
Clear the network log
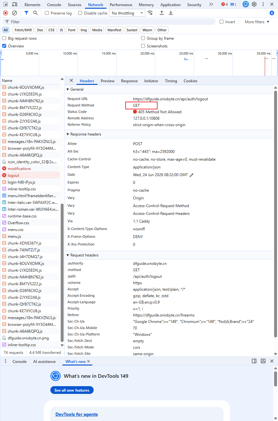(x=15, y=13)
